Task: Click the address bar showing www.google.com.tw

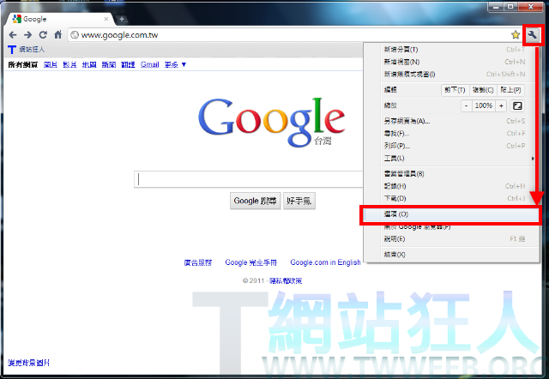Action: coord(287,35)
